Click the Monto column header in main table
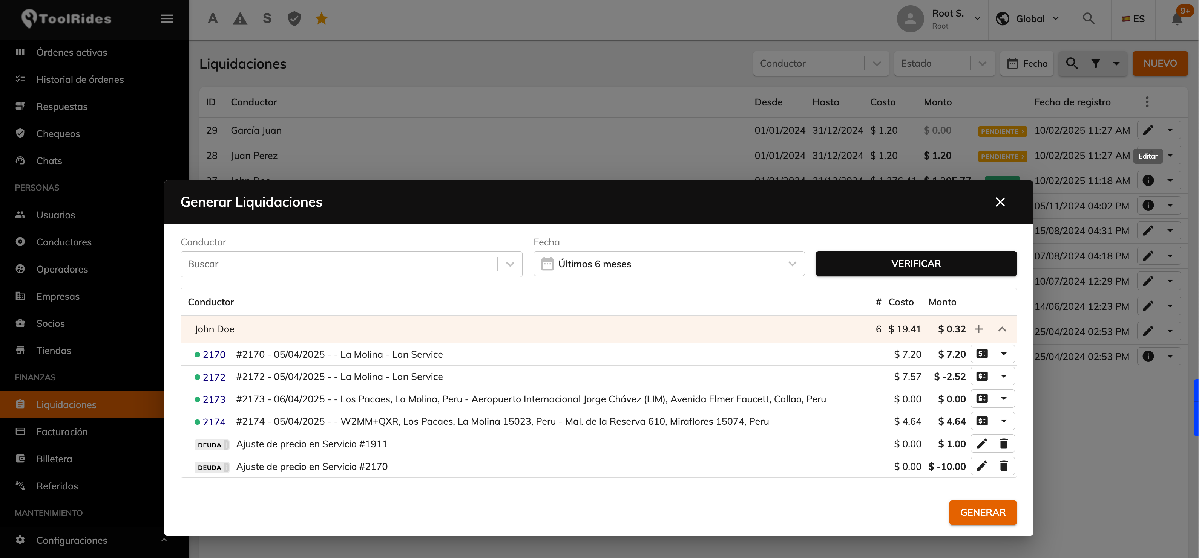The image size is (1199, 558). point(937,102)
